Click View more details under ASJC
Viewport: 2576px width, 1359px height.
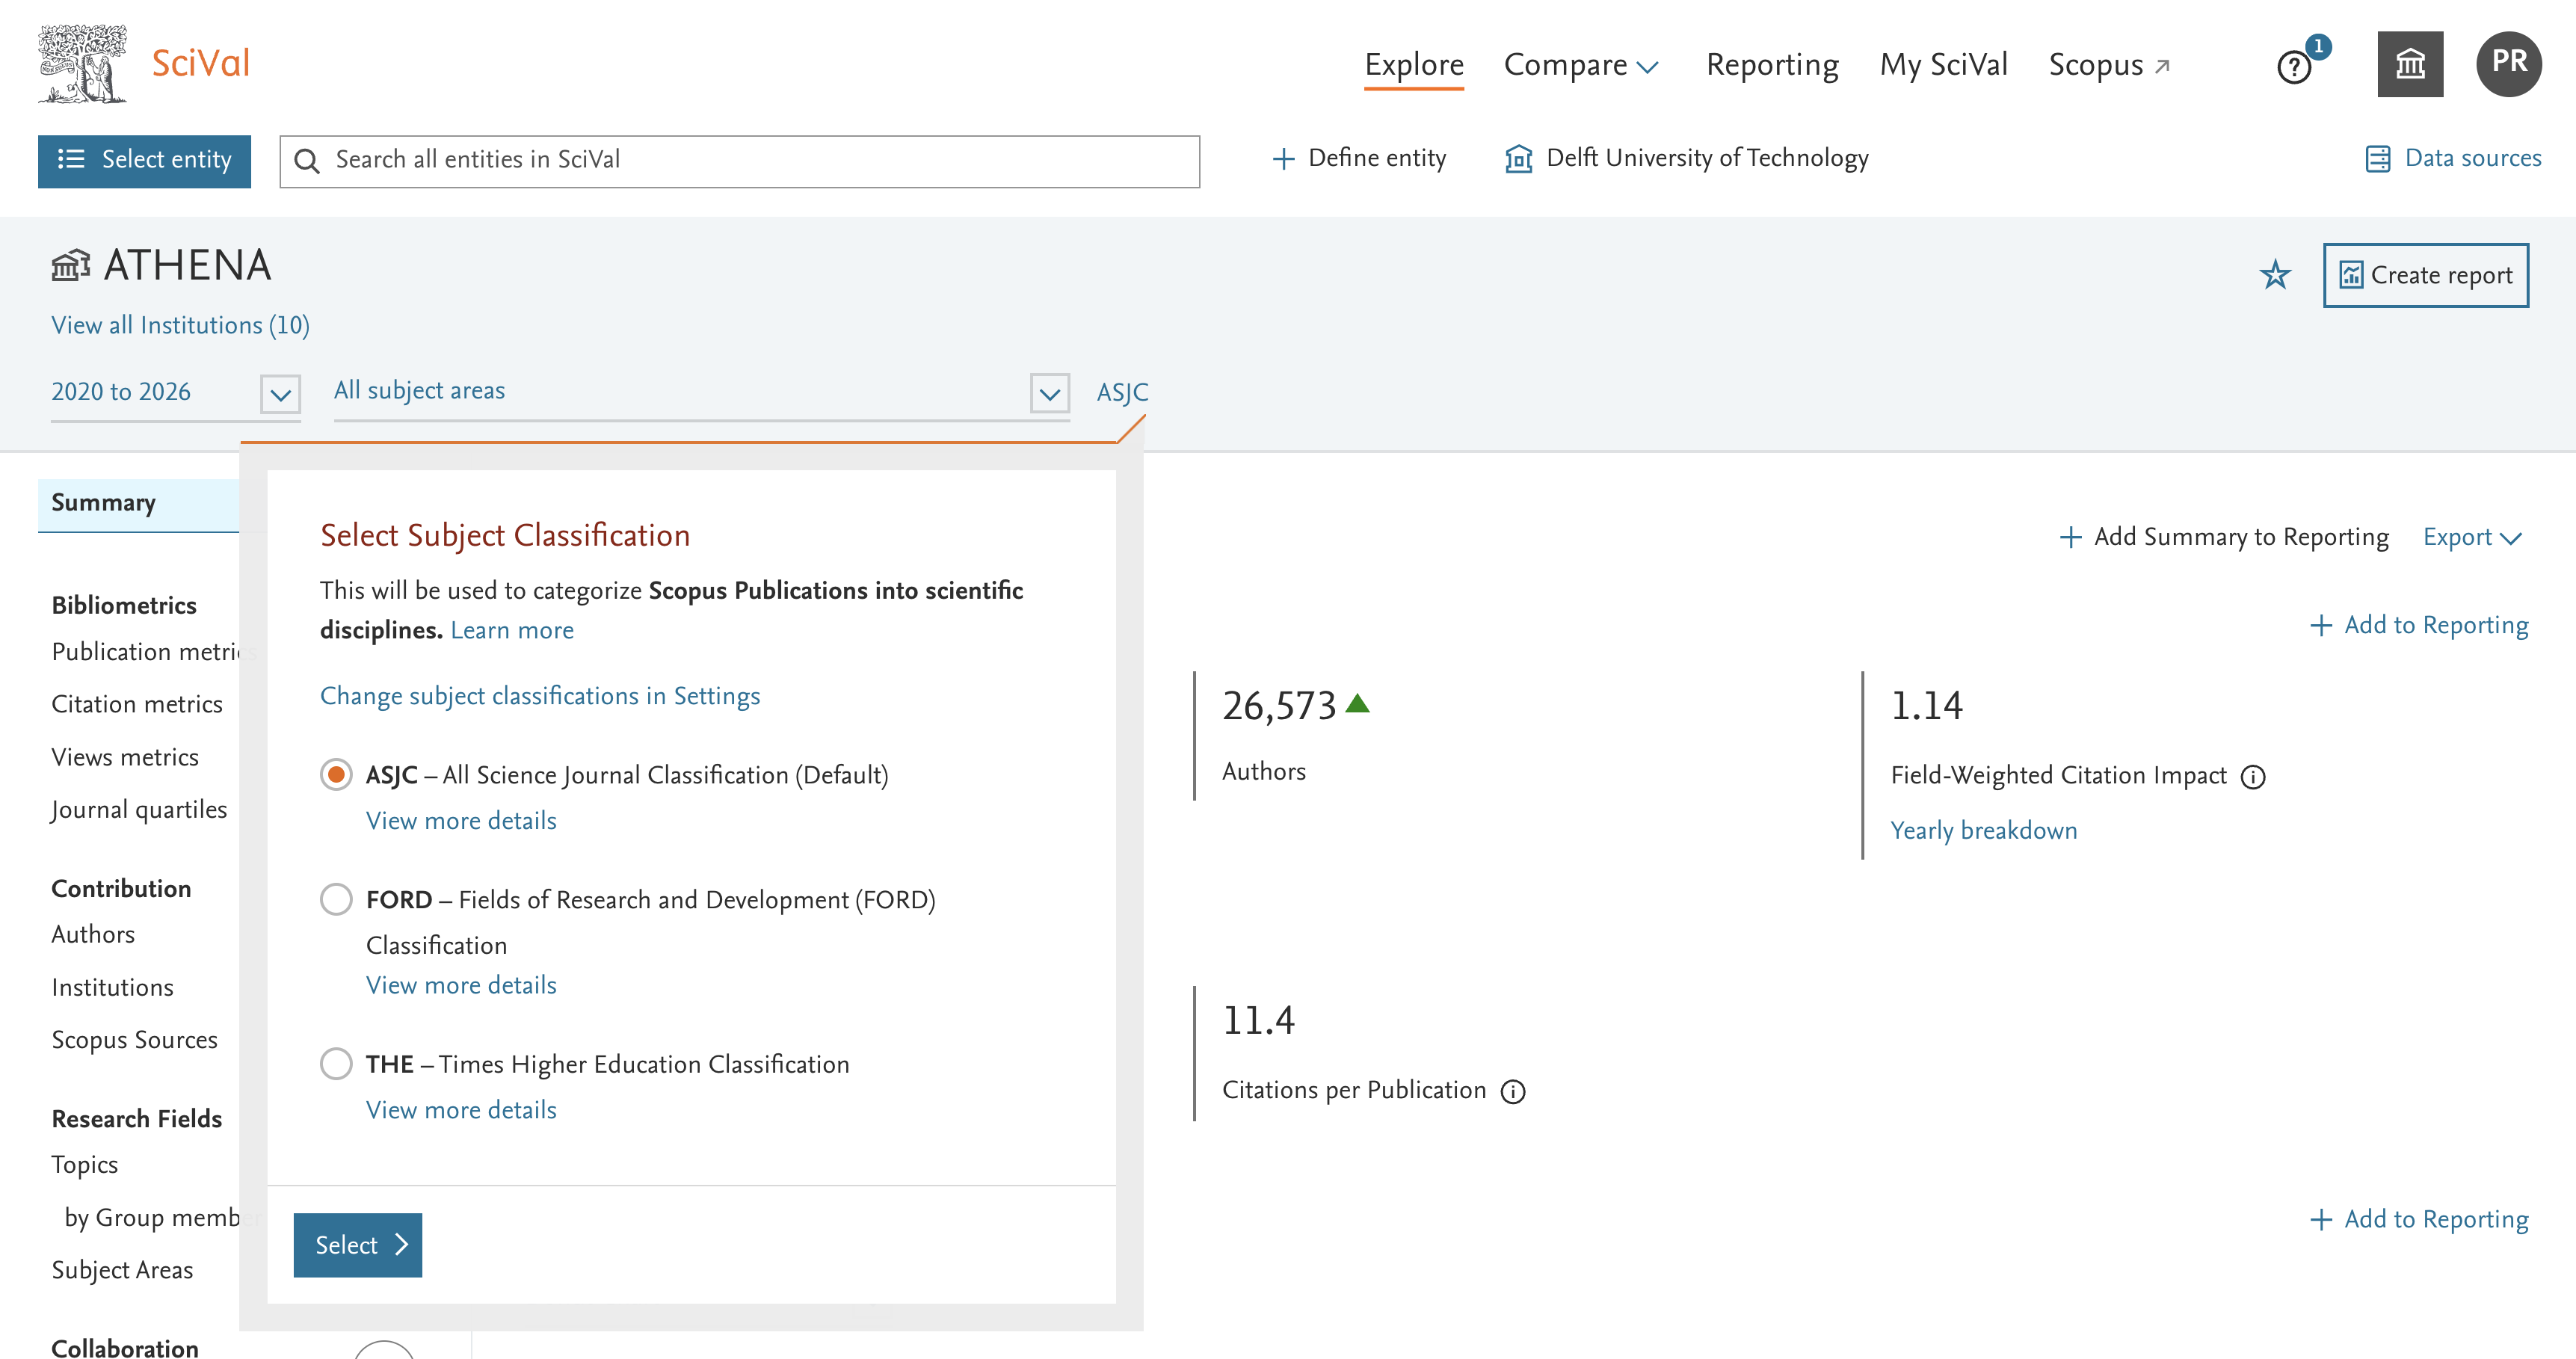click(461, 821)
